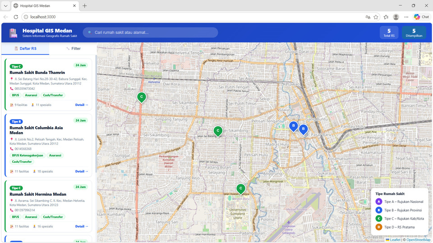The height and width of the screenshot is (243, 433).
Task: Click phone icon on Bunda Thamrin card
Action: pyautogui.click(x=12, y=89)
